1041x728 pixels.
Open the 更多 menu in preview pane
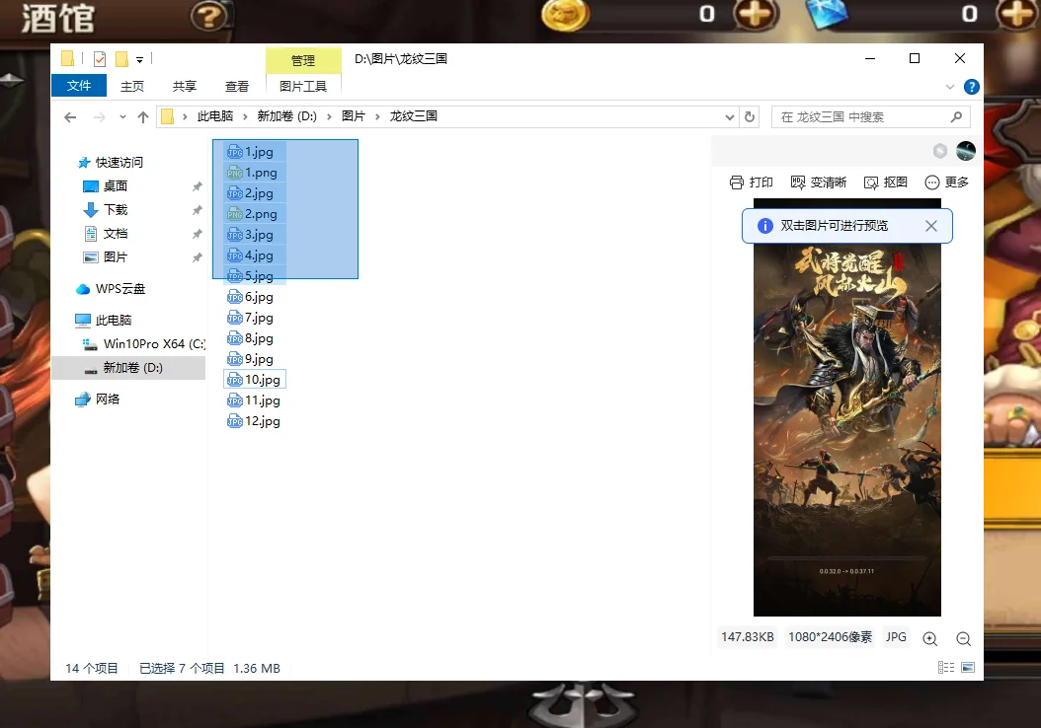coord(947,182)
